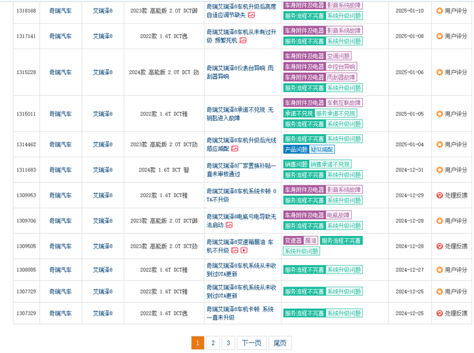Click complaint ID 1314462
The width and height of the screenshot is (474, 353).
coord(26,145)
